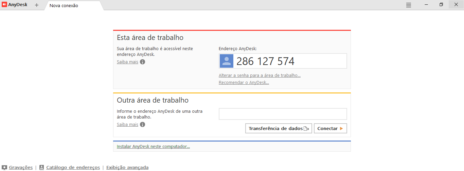
Task: Click info icon in Outra área section
Action: click(x=143, y=125)
